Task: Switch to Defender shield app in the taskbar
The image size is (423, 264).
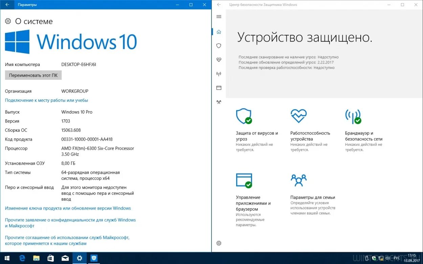Action: [x=94, y=258]
